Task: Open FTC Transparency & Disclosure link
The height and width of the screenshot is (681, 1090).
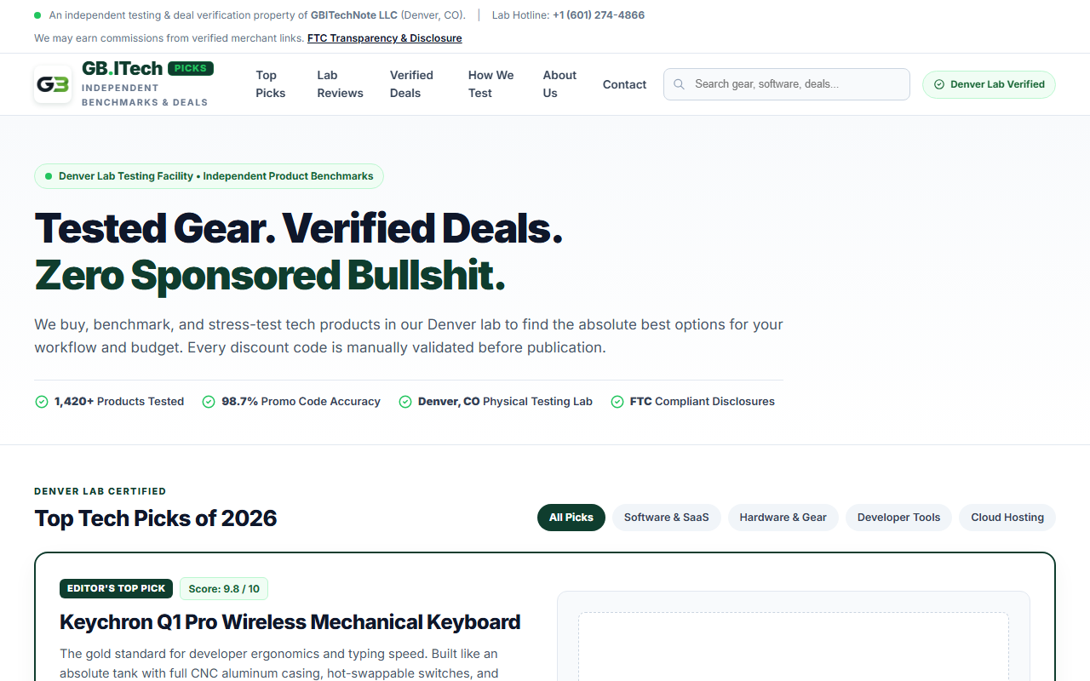Action: click(x=385, y=38)
